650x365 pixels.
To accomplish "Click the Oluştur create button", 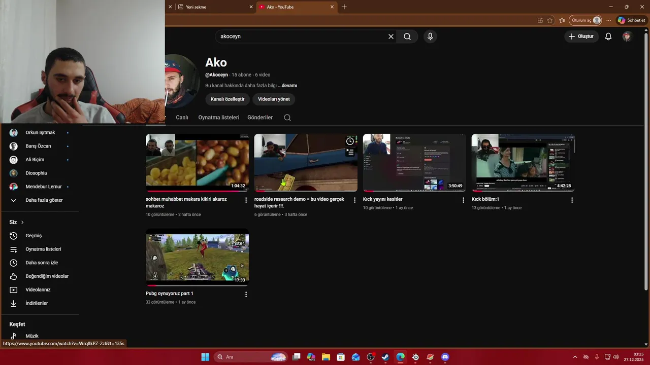I will pyautogui.click(x=581, y=36).
